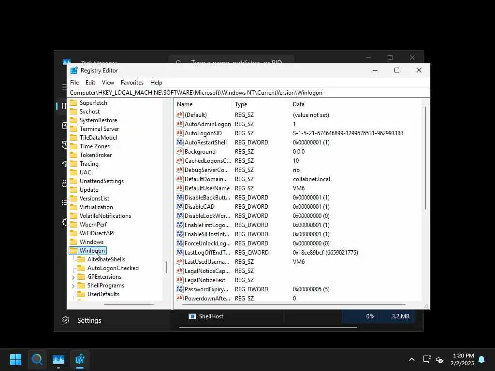
Task: Select the AutoLogonChecked subkey
Action: click(113, 268)
